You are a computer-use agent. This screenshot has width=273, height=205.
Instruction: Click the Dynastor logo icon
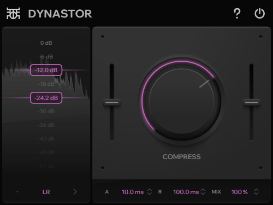(13, 14)
